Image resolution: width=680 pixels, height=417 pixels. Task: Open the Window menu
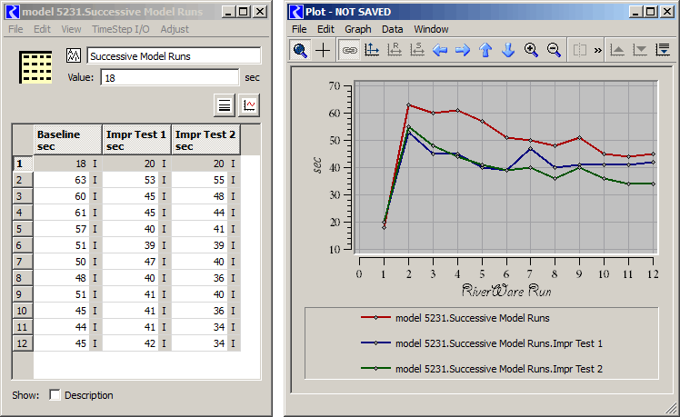tap(431, 29)
